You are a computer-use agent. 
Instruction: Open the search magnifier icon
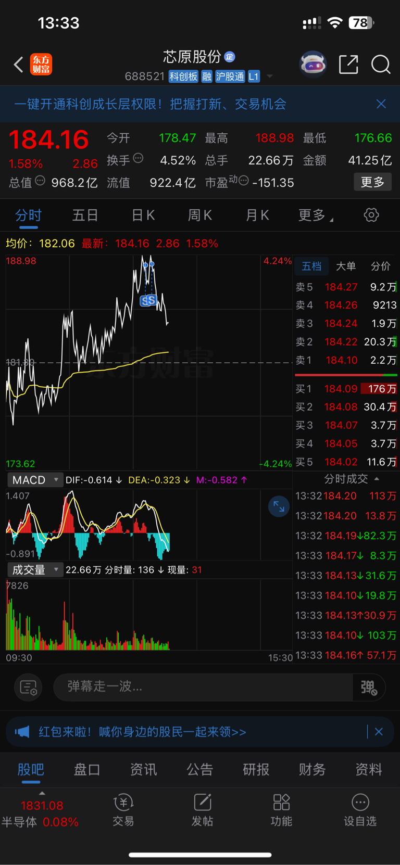pos(381,65)
